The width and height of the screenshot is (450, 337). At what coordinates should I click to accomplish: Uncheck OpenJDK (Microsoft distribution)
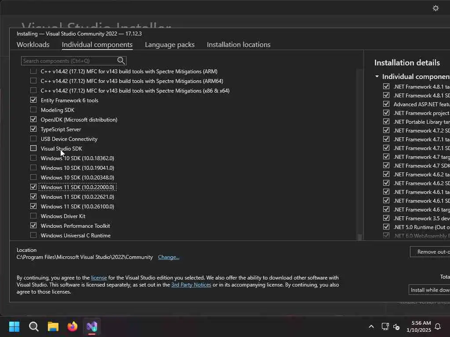click(x=33, y=119)
